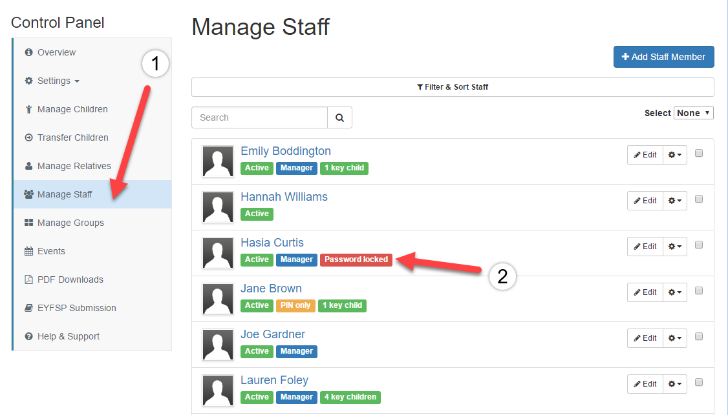Tick the checkbox for Emily Boddington
The height and width of the screenshot is (415, 728).
699,153
